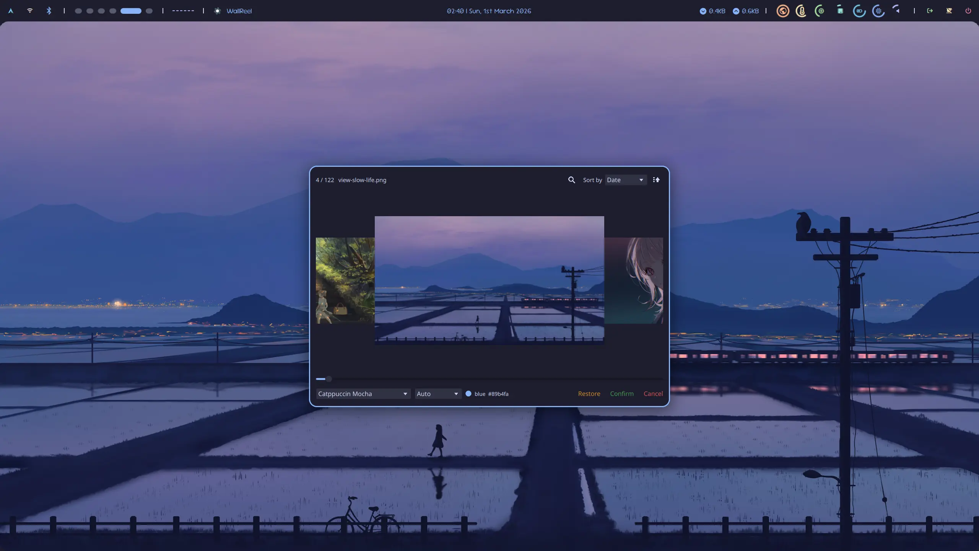
Task: Click the view-slow-life.png filename label
Action: coord(362,180)
